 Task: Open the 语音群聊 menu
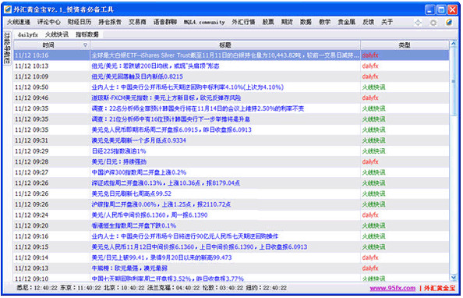tap(165, 22)
